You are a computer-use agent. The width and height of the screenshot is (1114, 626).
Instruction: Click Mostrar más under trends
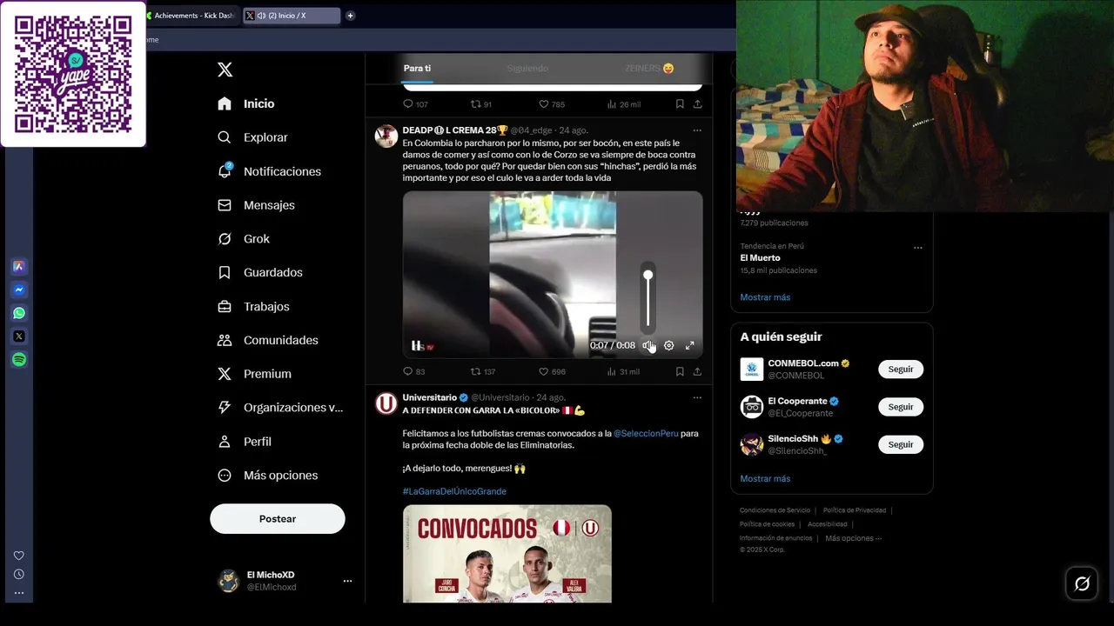pyautogui.click(x=765, y=297)
